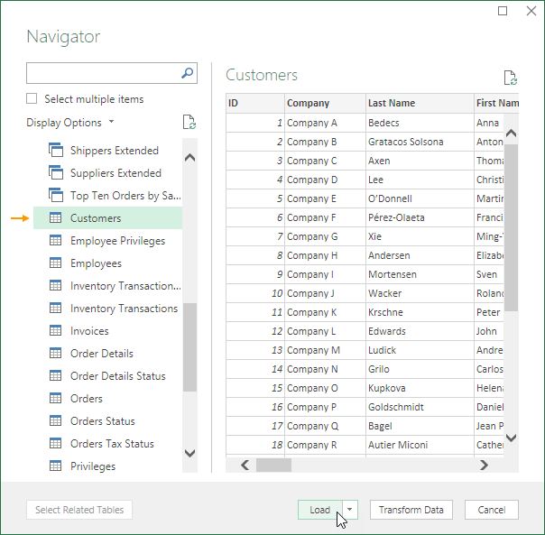Expand the Load button dropdown arrow
Image resolution: width=545 pixels, height=535 pixels.
pyautogui.click(x=350, y=510)
